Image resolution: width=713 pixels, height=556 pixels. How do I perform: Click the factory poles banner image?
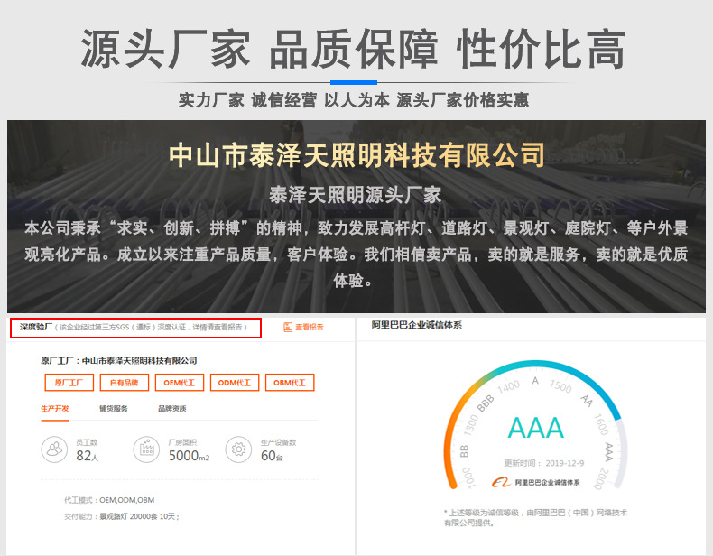coord(356,217)
